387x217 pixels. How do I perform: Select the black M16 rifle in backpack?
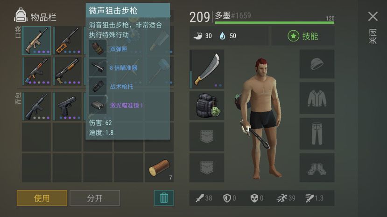(x=36, y=106)
